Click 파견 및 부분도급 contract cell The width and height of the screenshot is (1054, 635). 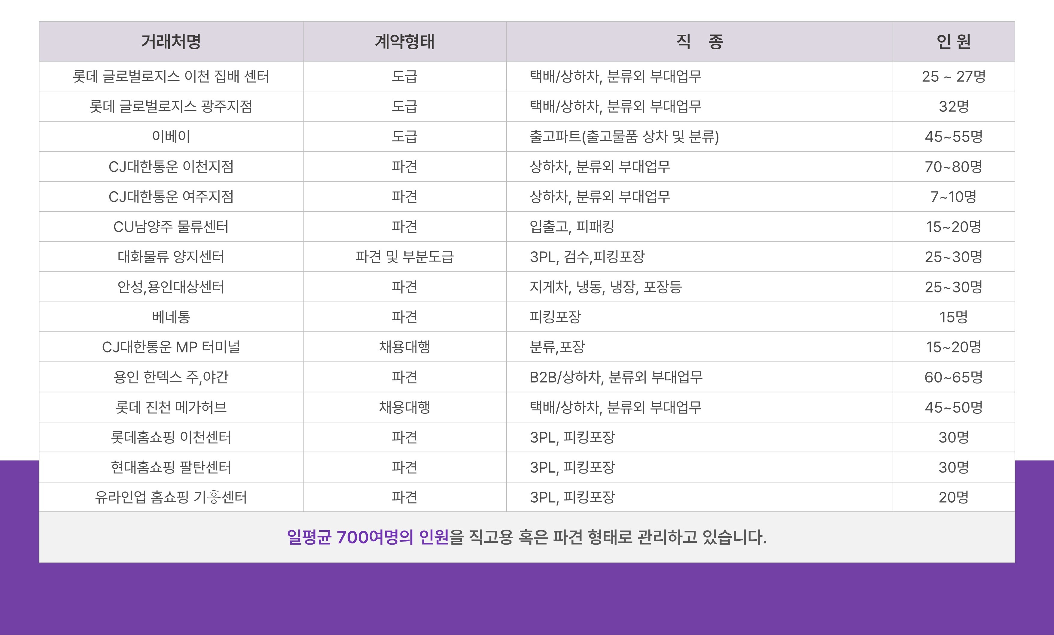(404, 257)
